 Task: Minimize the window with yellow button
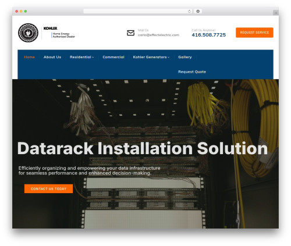(x=21, y=12)
